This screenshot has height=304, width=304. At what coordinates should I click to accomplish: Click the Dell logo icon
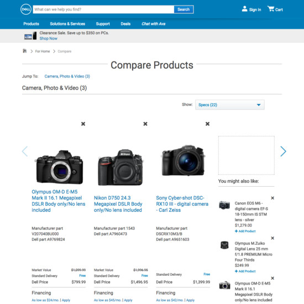[26, 9]
